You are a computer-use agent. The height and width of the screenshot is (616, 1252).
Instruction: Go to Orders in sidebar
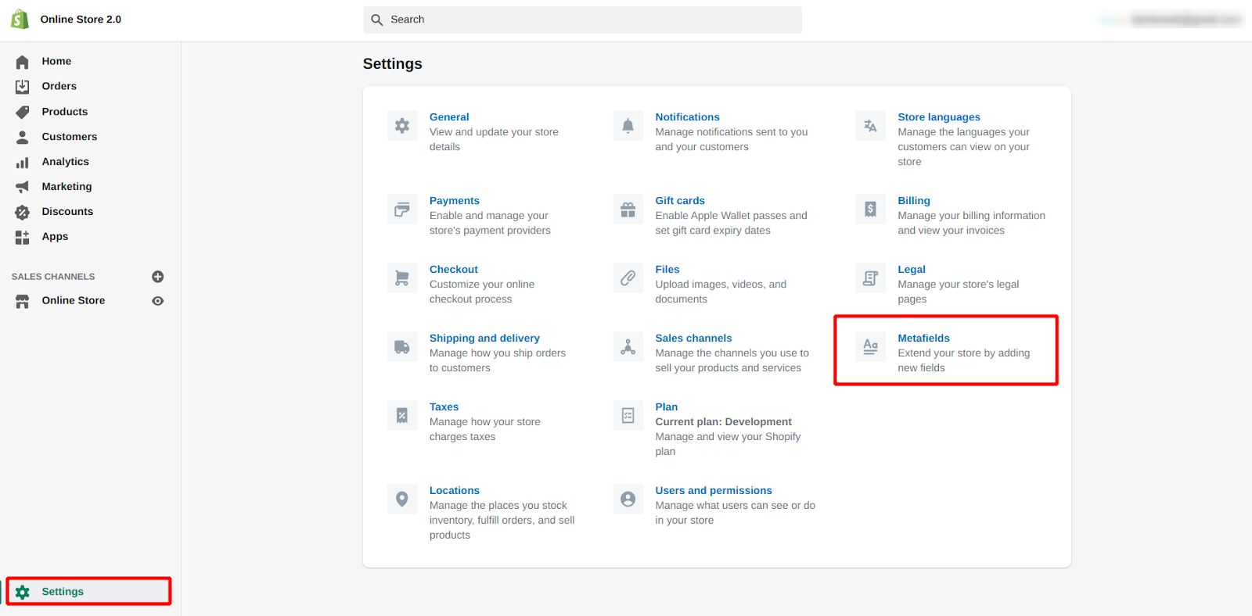(x=59, y=86)
